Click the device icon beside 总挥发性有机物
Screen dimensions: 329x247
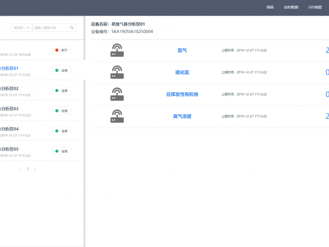click(x=117, y=94)
